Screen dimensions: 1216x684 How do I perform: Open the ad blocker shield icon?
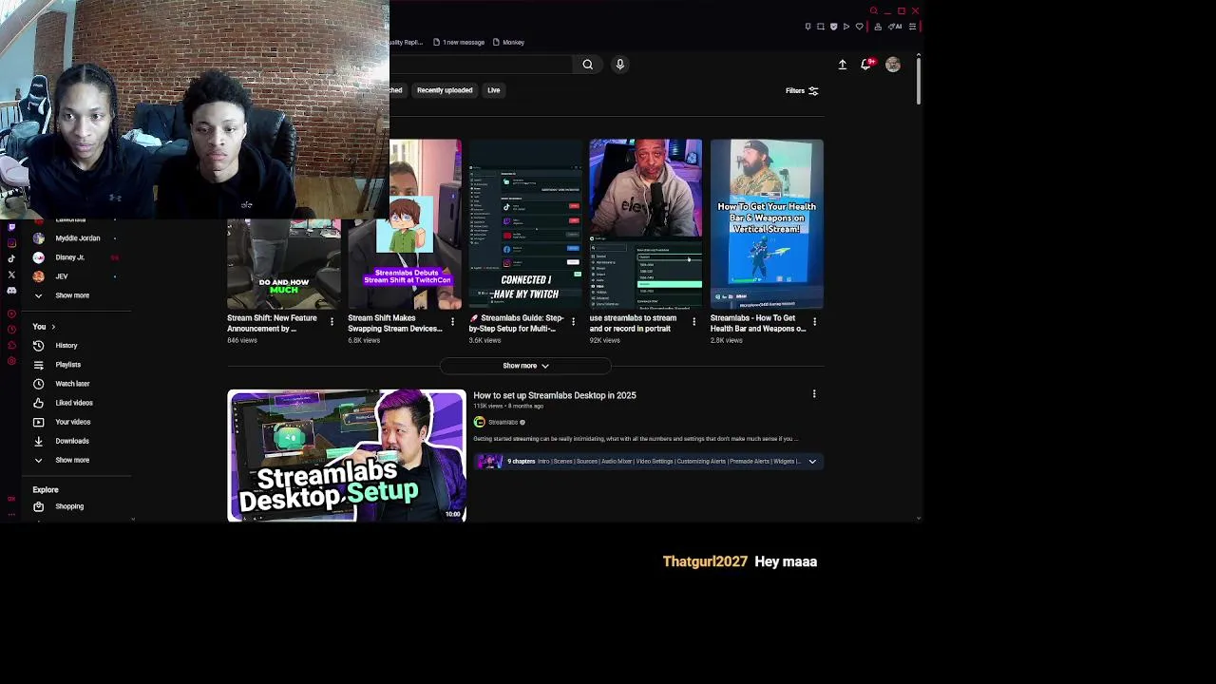click(x=834, y=26)
